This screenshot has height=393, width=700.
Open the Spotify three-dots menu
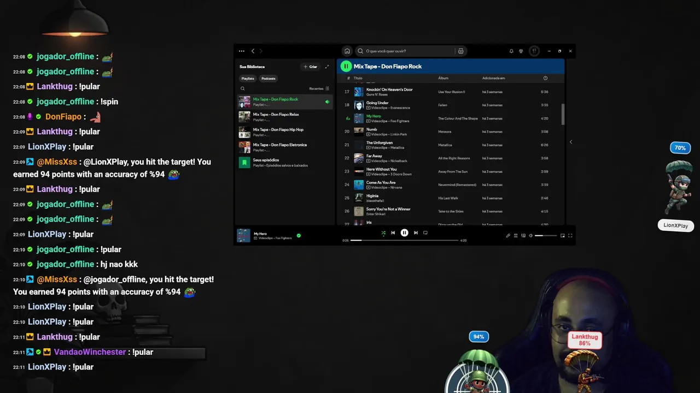242,51
